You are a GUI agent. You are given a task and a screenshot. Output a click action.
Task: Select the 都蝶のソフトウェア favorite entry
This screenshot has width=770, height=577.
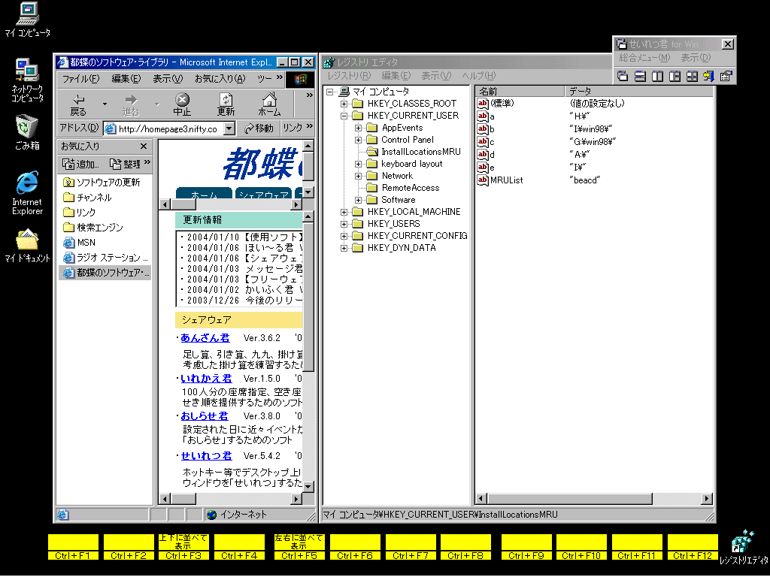(106, 272)
